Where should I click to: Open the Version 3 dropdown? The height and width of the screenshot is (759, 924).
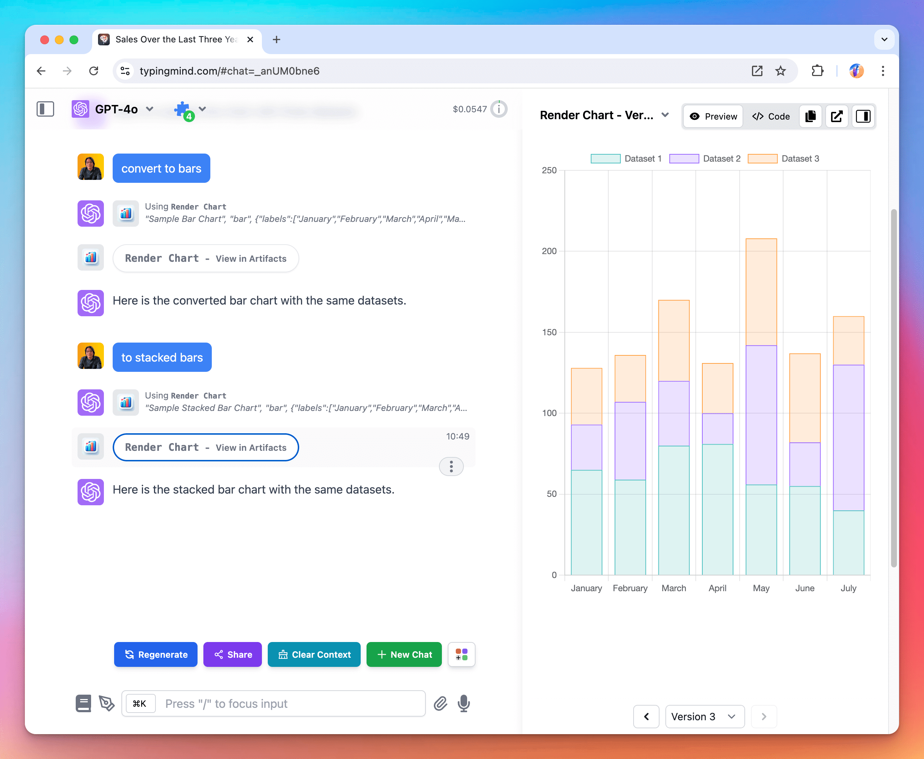[705, 717]
